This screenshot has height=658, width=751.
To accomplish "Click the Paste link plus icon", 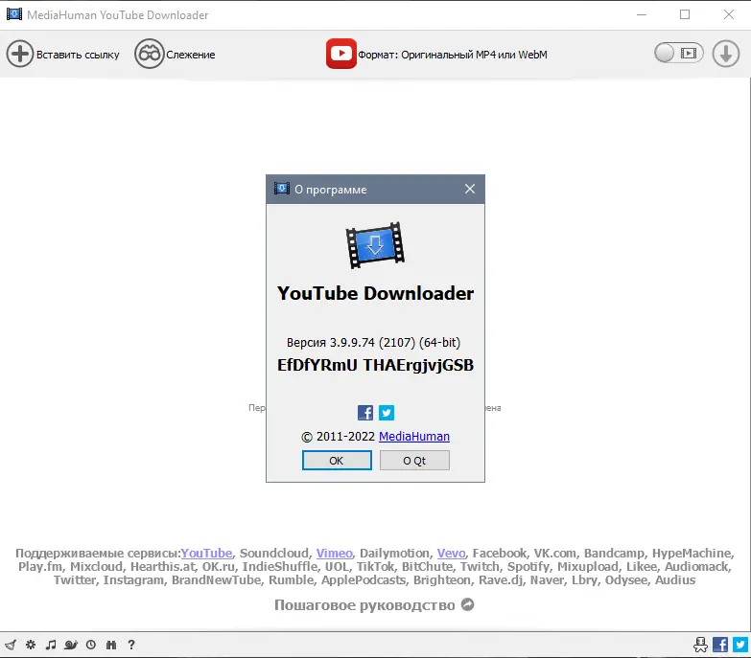I will pos(19,54).
